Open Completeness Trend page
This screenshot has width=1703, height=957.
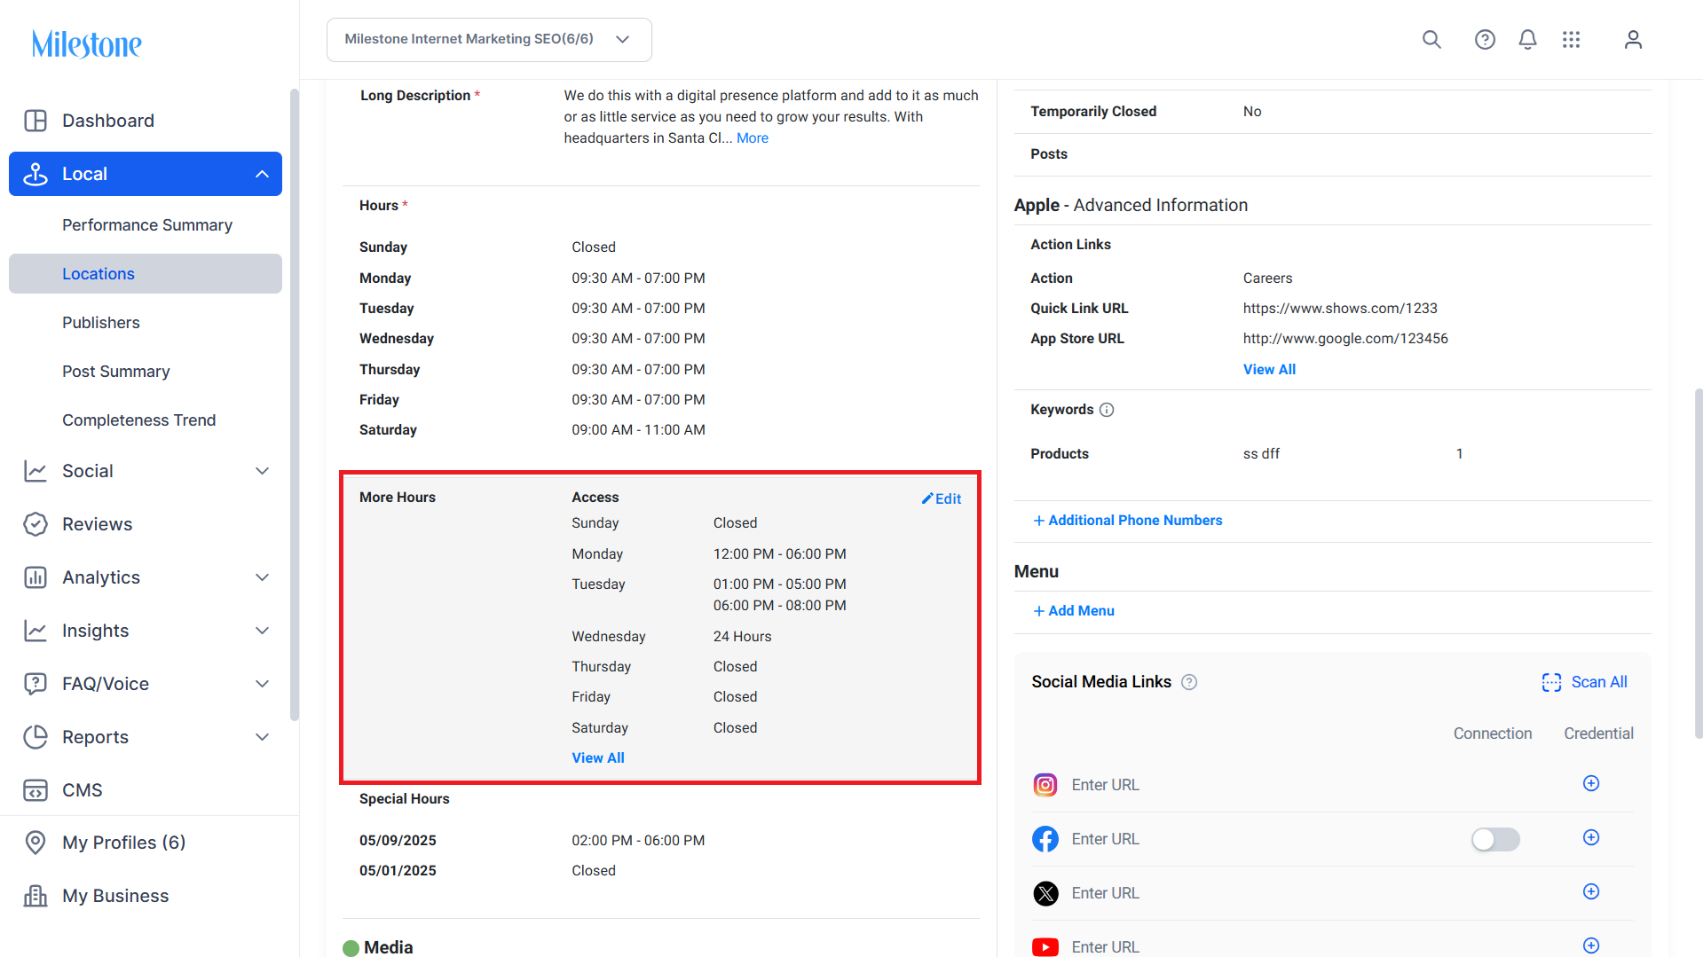point(139,420)
